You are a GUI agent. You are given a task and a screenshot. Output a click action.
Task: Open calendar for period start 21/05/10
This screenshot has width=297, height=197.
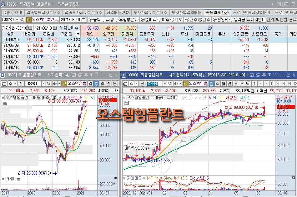click(x=30, y=28)
